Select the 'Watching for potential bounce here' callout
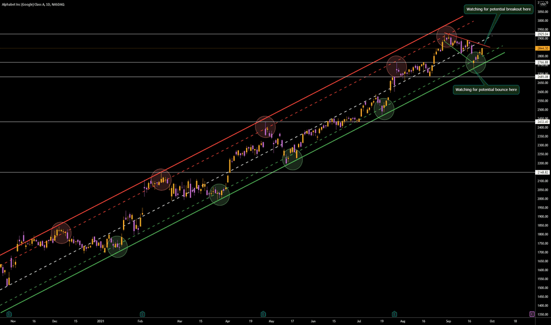The image size is (551, 325). [486, 90]
